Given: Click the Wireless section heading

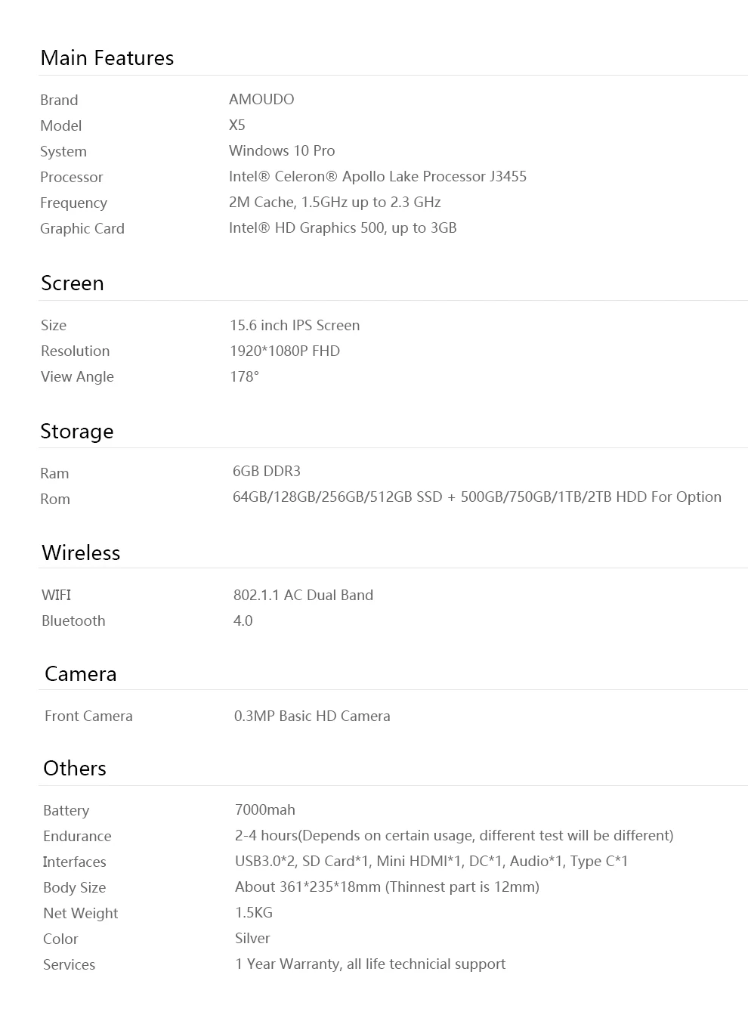Looking at the screenshot, I should click(x=81, y=553).
